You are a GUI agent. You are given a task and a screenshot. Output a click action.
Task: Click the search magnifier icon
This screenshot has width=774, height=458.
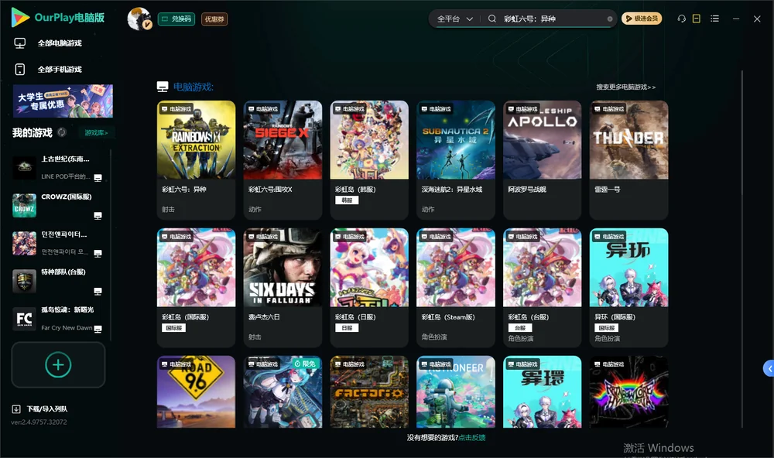point(491,19)
